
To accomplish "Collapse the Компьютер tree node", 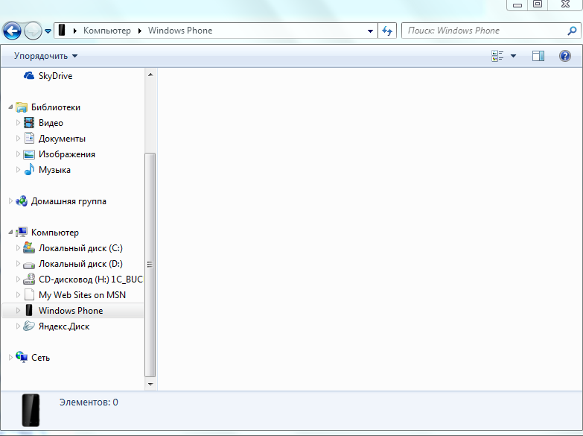I will pyautogui.click(x=10, y=233).
